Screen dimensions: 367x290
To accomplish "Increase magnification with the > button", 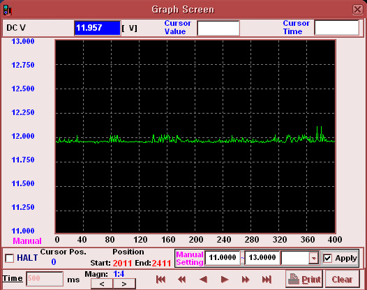I will (x=124, y=284).
